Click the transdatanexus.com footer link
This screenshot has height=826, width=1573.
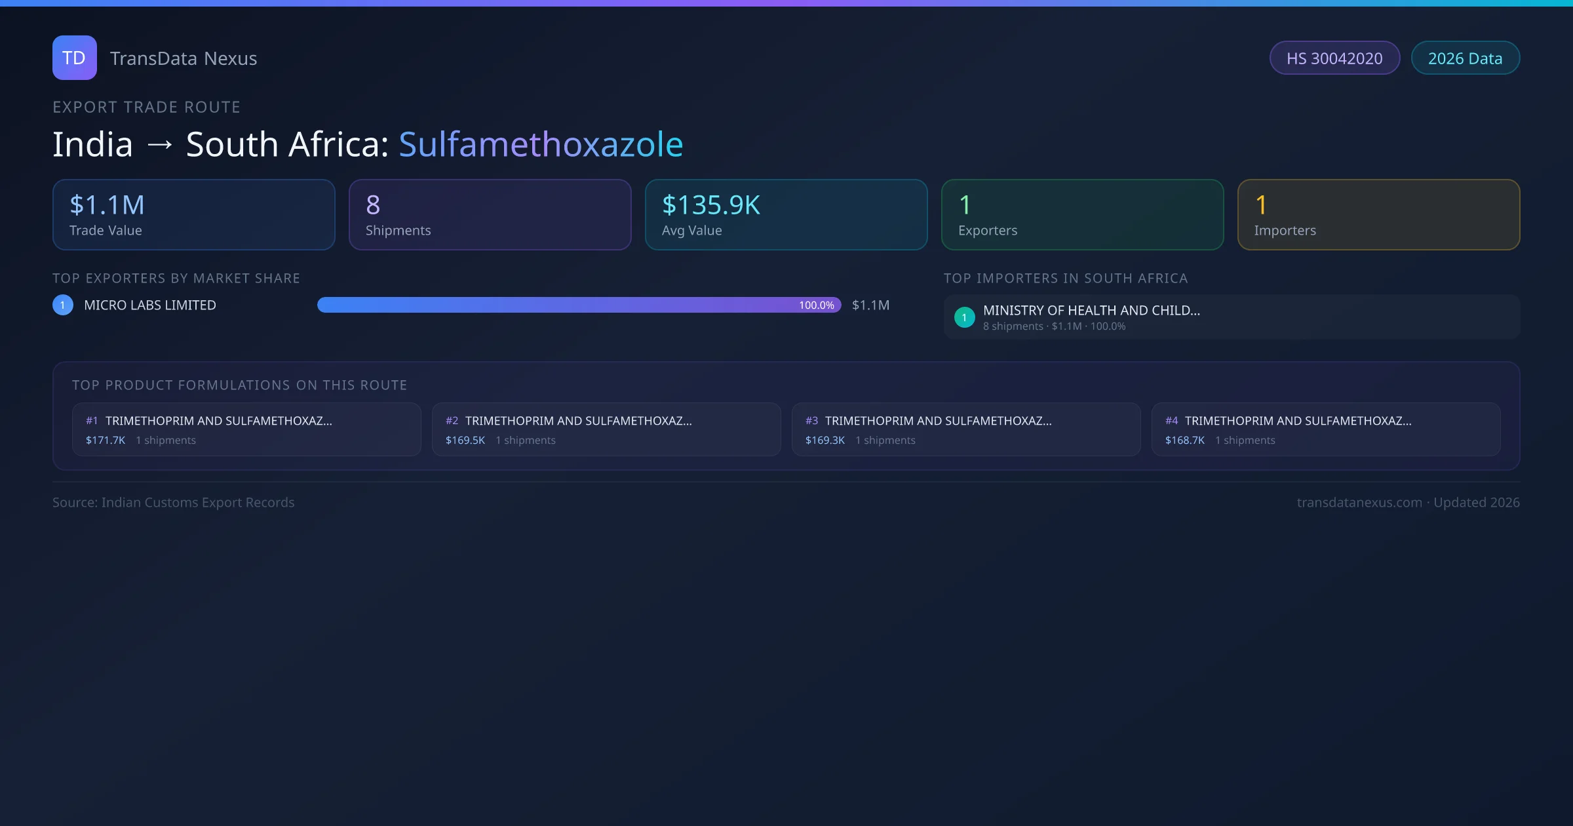click(x=1359, y=503)
